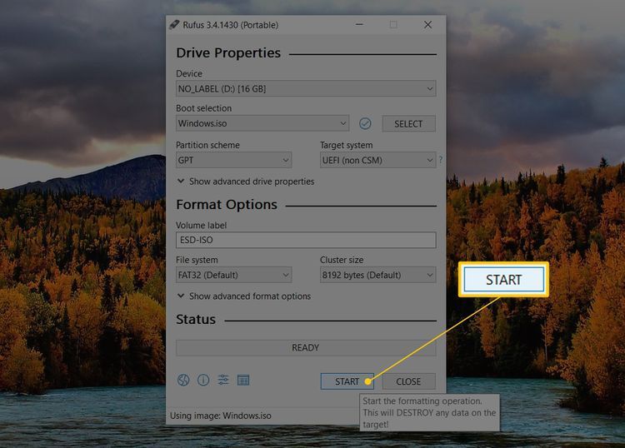Click the checksum checkmark icon beside Windows.iso
Viewport: 625px width, 448px height.
pos(365,123)
